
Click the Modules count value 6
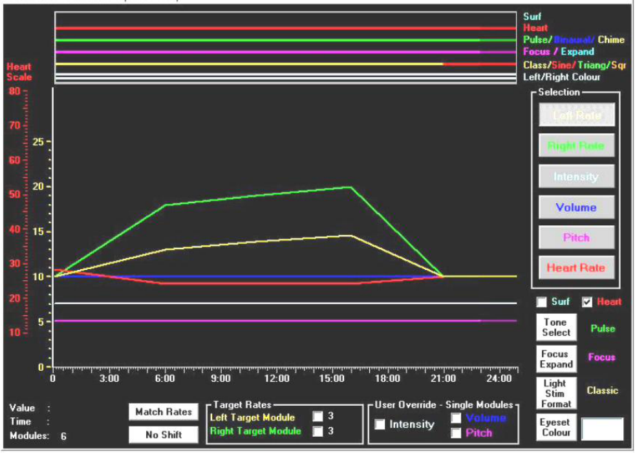[x=63, y=436]
